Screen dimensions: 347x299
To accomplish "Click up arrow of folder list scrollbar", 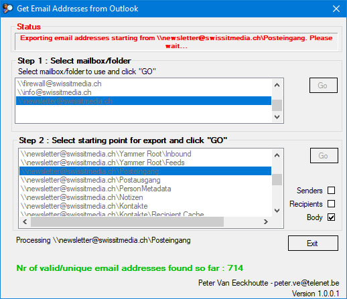I will [x=277, y=155].
